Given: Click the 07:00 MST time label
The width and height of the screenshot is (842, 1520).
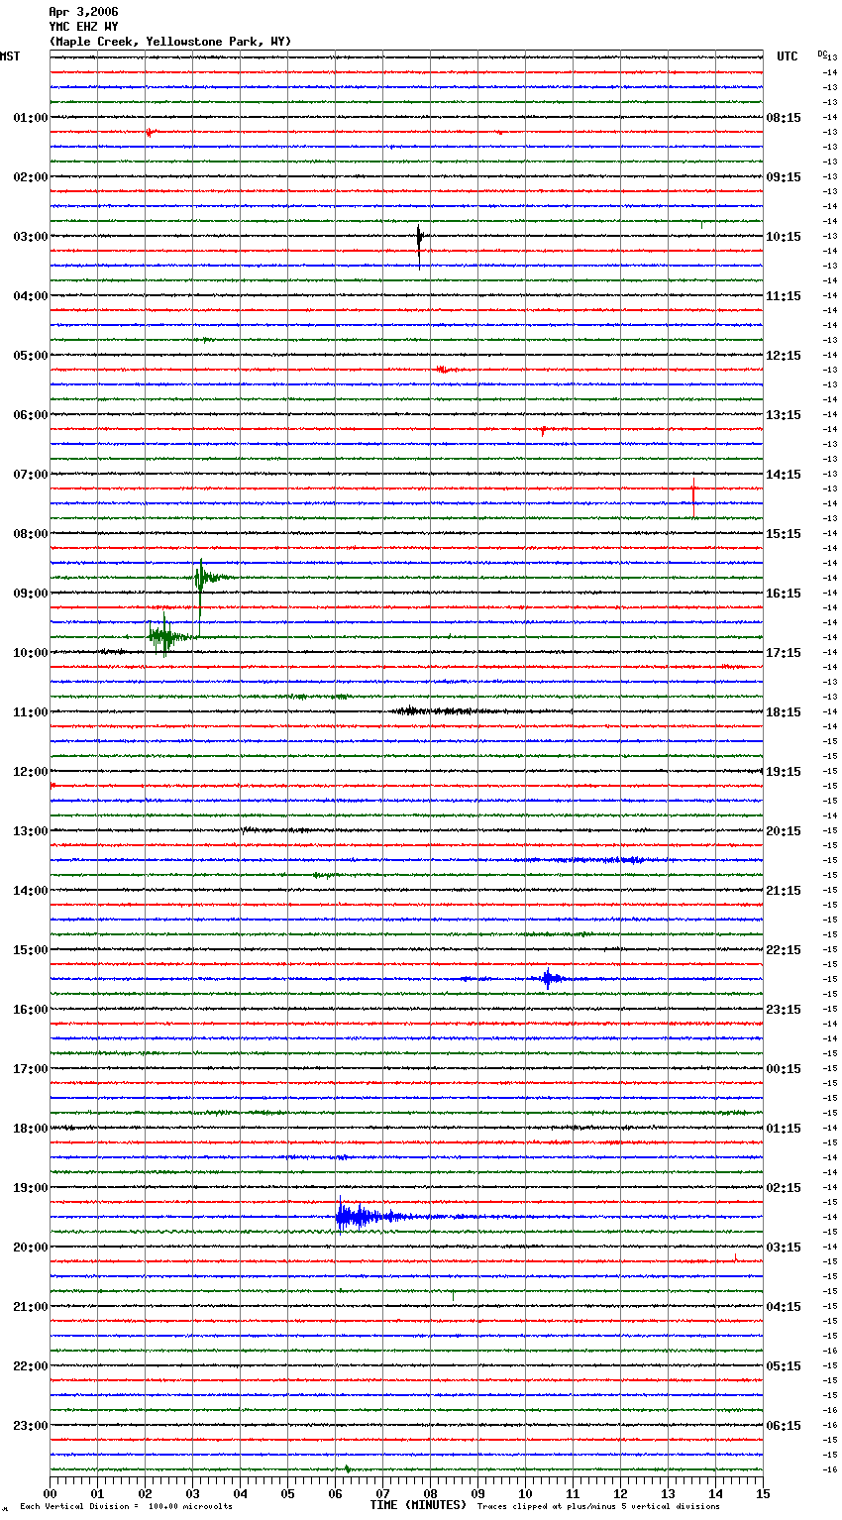Looking at the screenshot, I should [30, 475].
